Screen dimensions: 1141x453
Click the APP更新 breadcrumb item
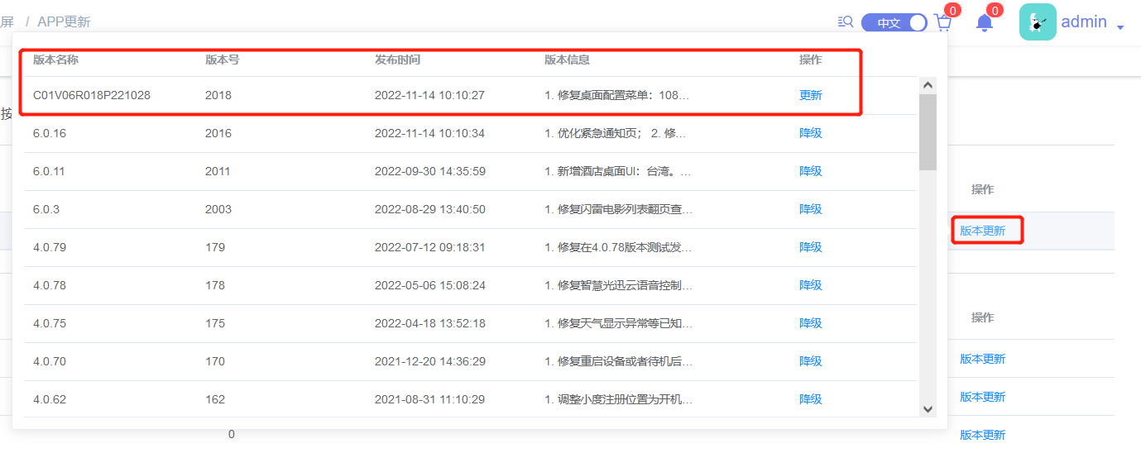pyautogui.click(x=64, y=22)
